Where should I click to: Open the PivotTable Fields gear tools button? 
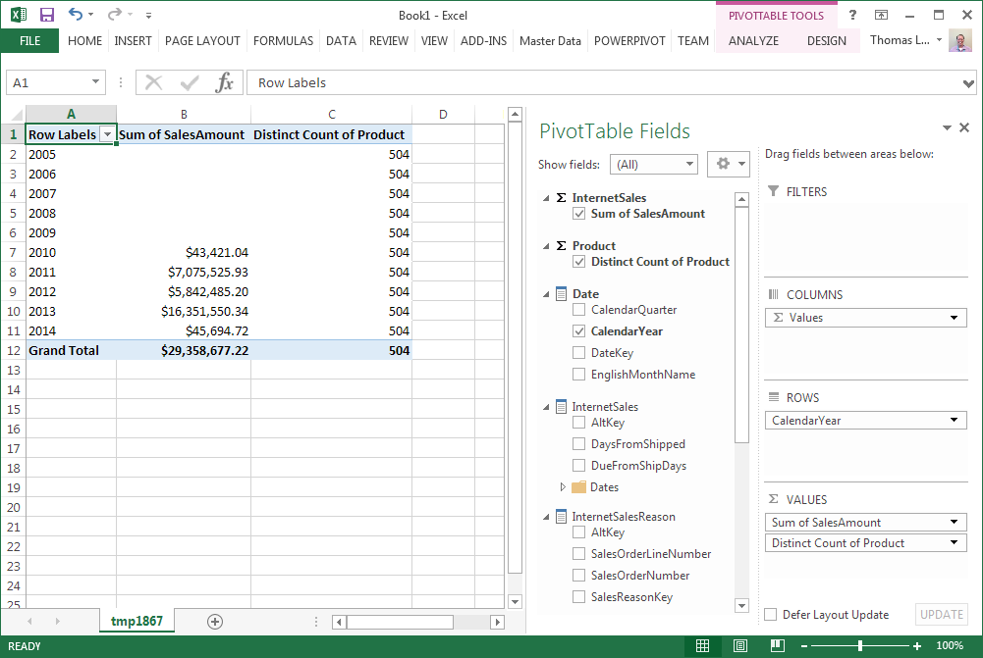click(728, 164)
